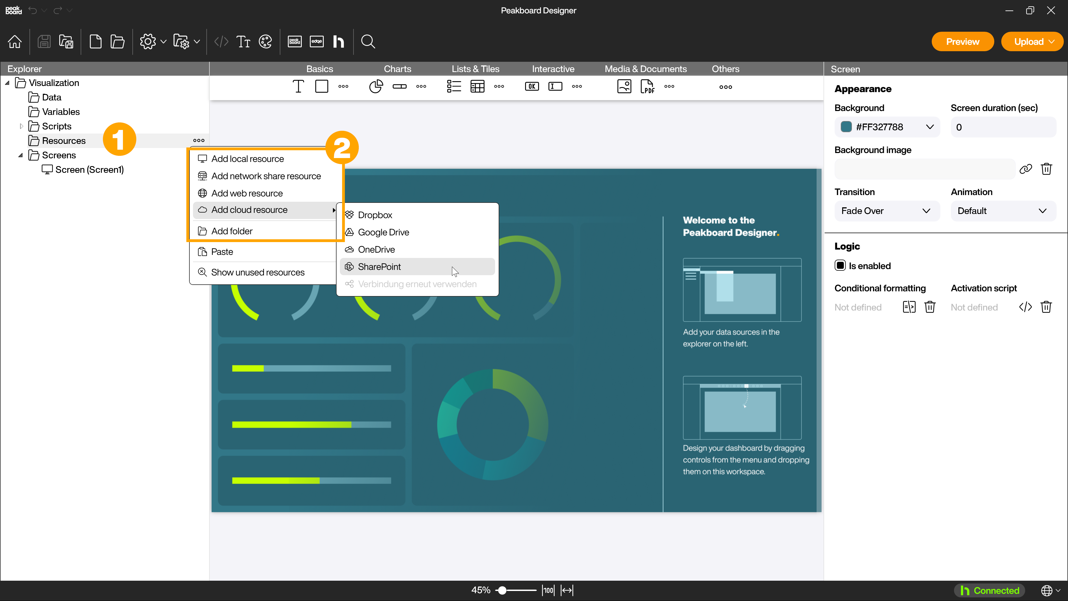1068x601 pixels.
Task: Select the Text input box control
Action: tap(556, 86)
